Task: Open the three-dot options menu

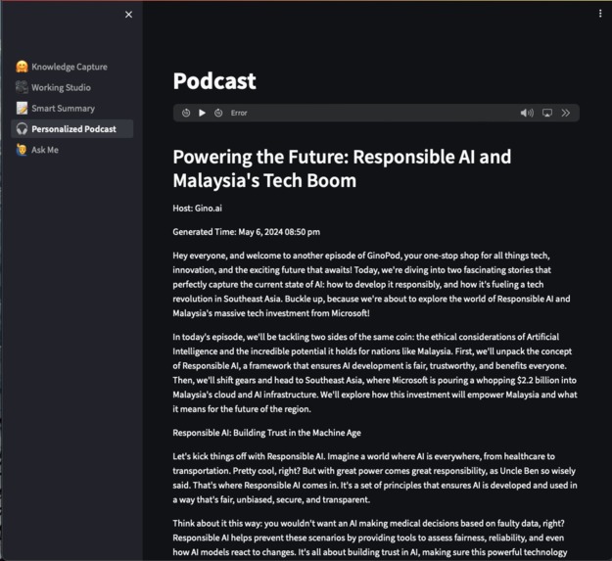Action: coord(600,14)
